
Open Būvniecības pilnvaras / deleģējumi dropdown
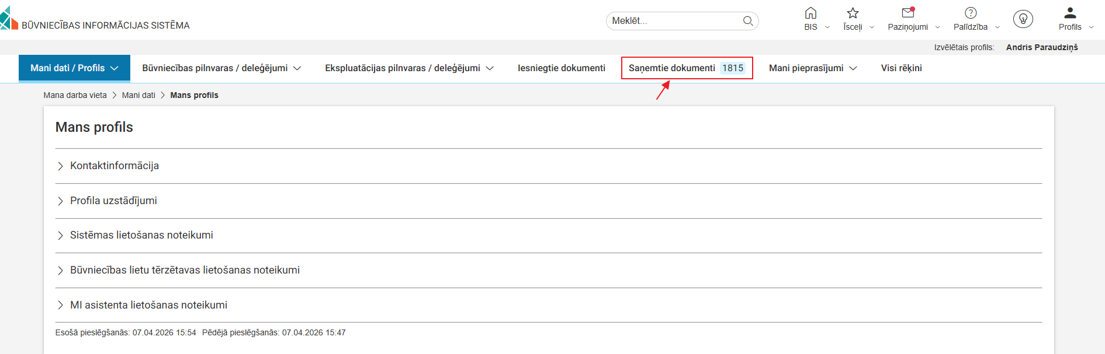tap(221, 68)
